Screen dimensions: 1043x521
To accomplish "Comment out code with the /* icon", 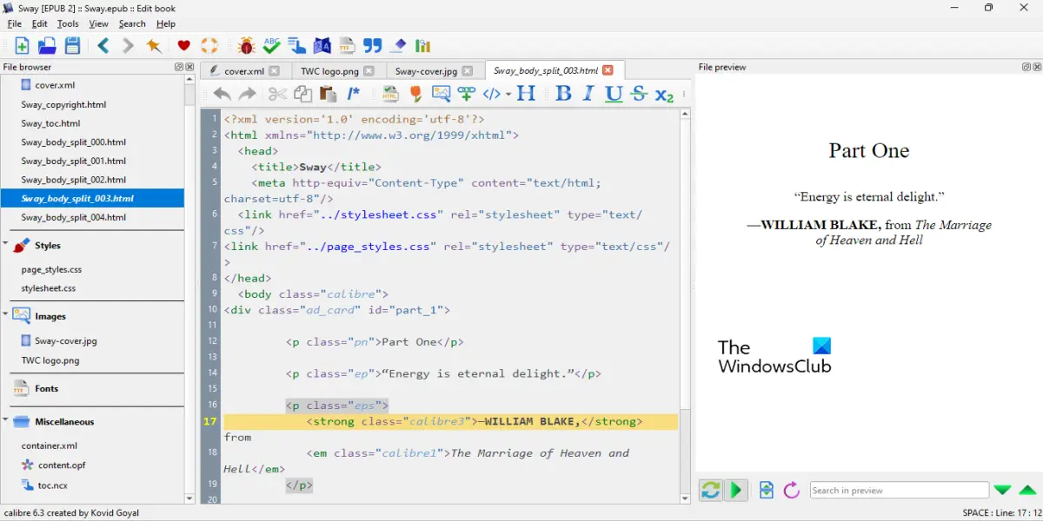I will tap(353, 94).
